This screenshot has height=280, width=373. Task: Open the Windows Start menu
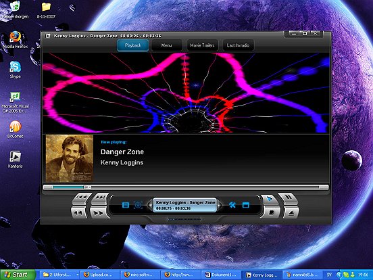click(x=18, y=275)
